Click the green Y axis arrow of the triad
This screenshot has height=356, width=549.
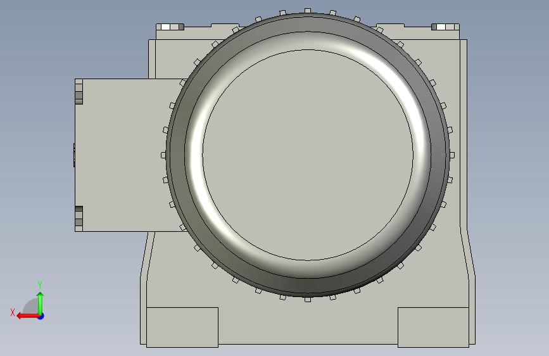[x=41, y=303]
